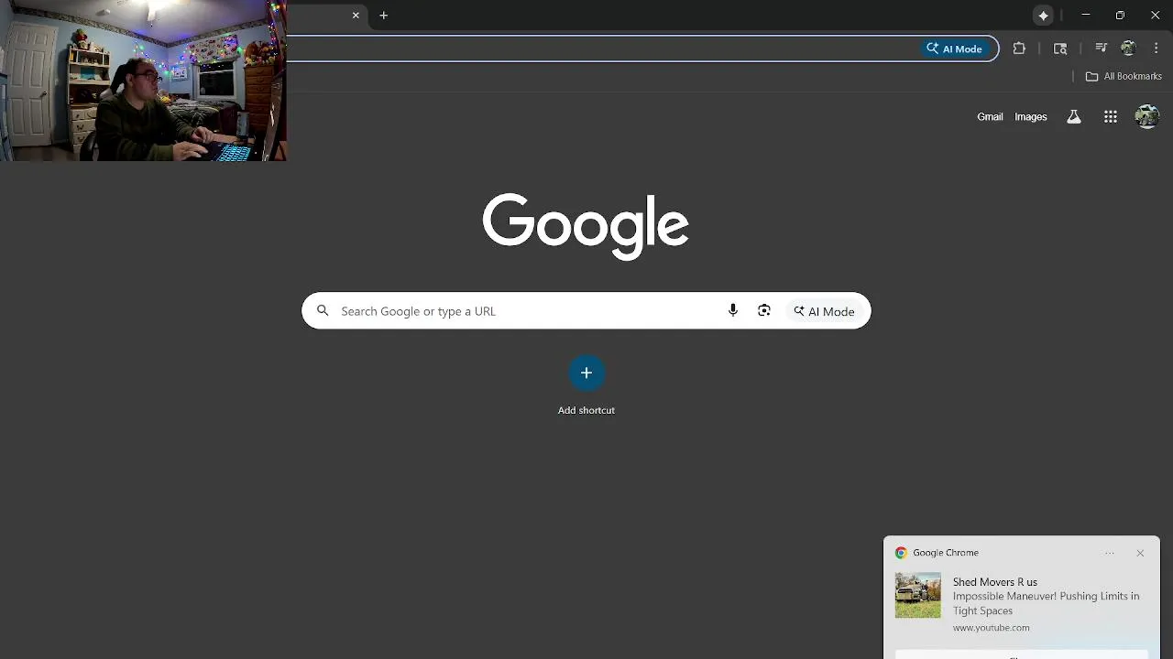Screen dimensions: 1173x659
Task: Click www.youtube.com in the notification
Action: coord(992,628)
